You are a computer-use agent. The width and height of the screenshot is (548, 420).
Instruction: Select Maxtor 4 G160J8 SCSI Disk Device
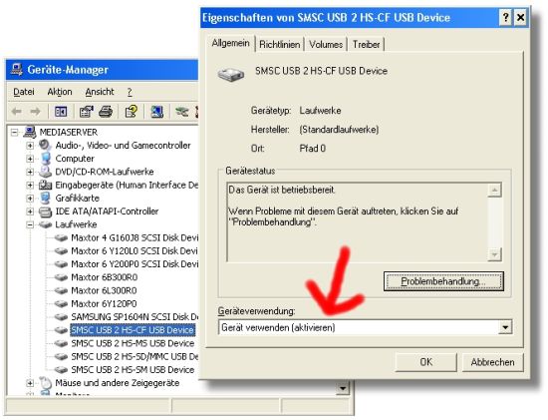(135, 237)
